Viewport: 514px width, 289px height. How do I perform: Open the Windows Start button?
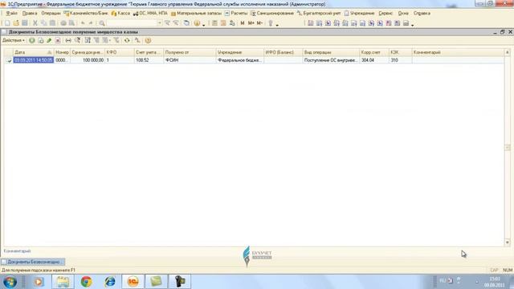point(10,282)
